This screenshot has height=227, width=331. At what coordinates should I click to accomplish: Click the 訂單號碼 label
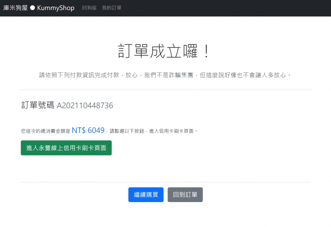coord(38,105)
